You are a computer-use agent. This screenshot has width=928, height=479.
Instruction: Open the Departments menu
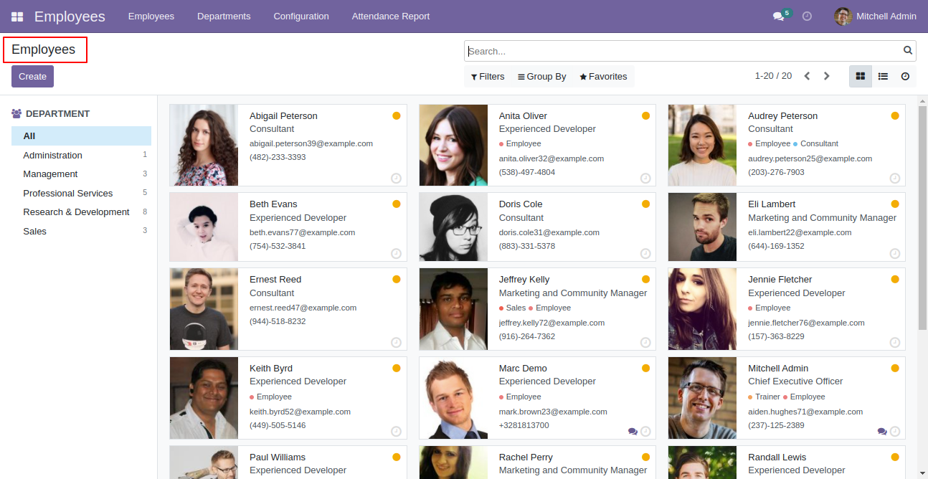tap(224, 16)
